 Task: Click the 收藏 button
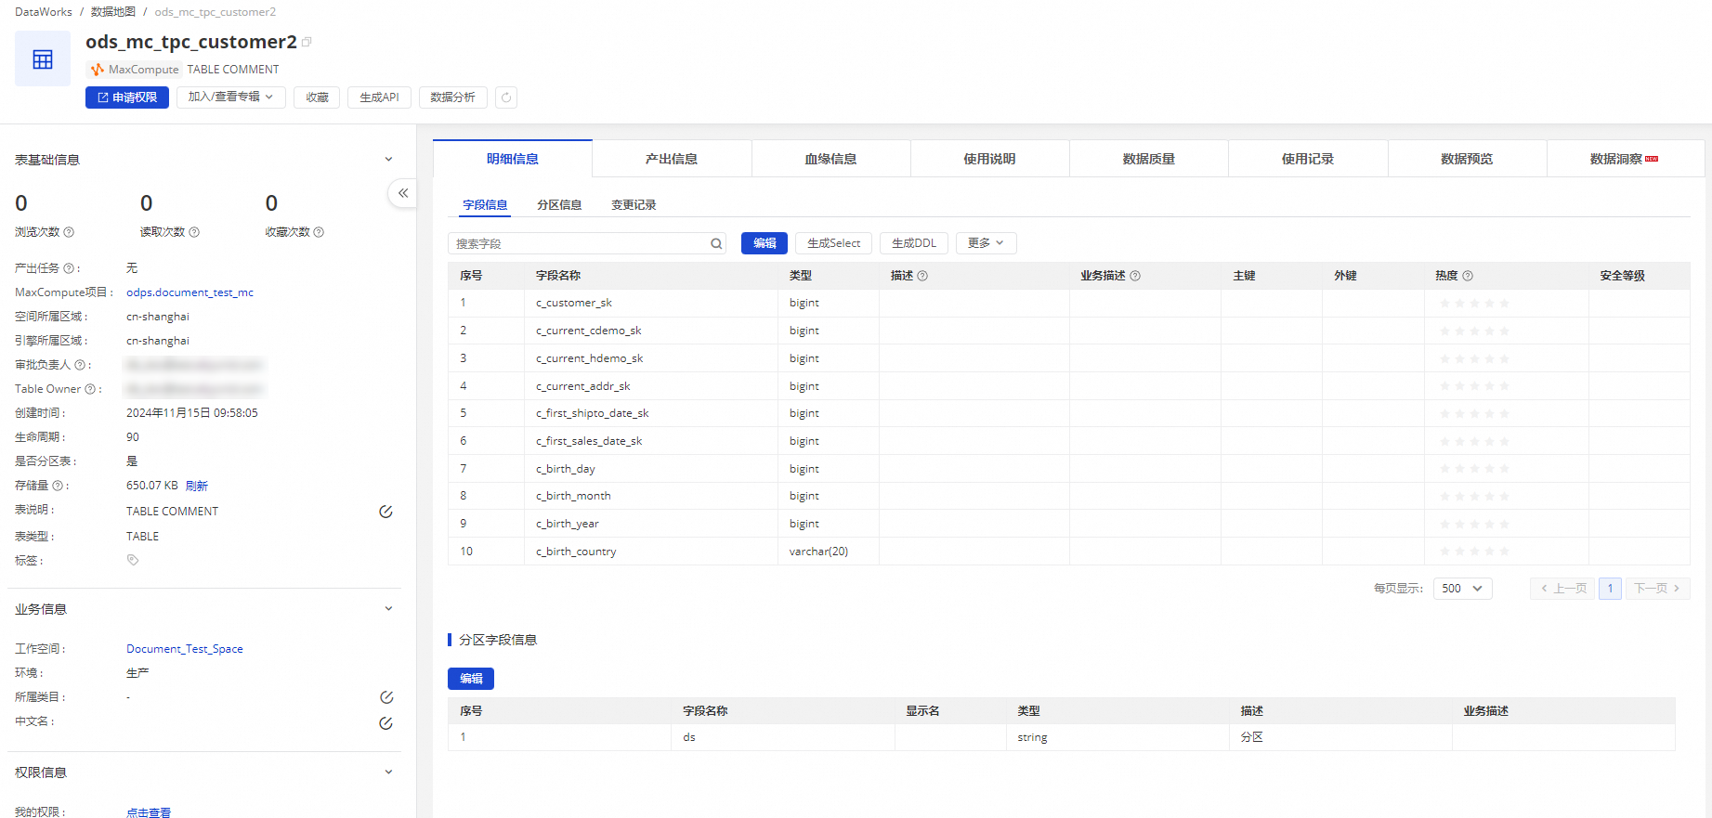317,97
